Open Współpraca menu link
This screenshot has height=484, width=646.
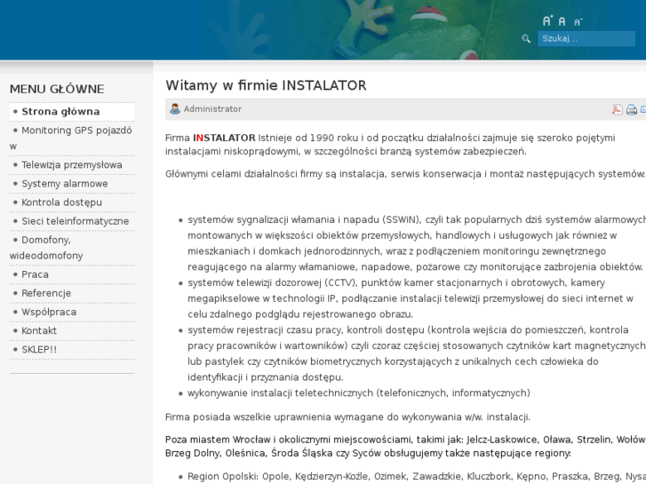click(72, 312)
